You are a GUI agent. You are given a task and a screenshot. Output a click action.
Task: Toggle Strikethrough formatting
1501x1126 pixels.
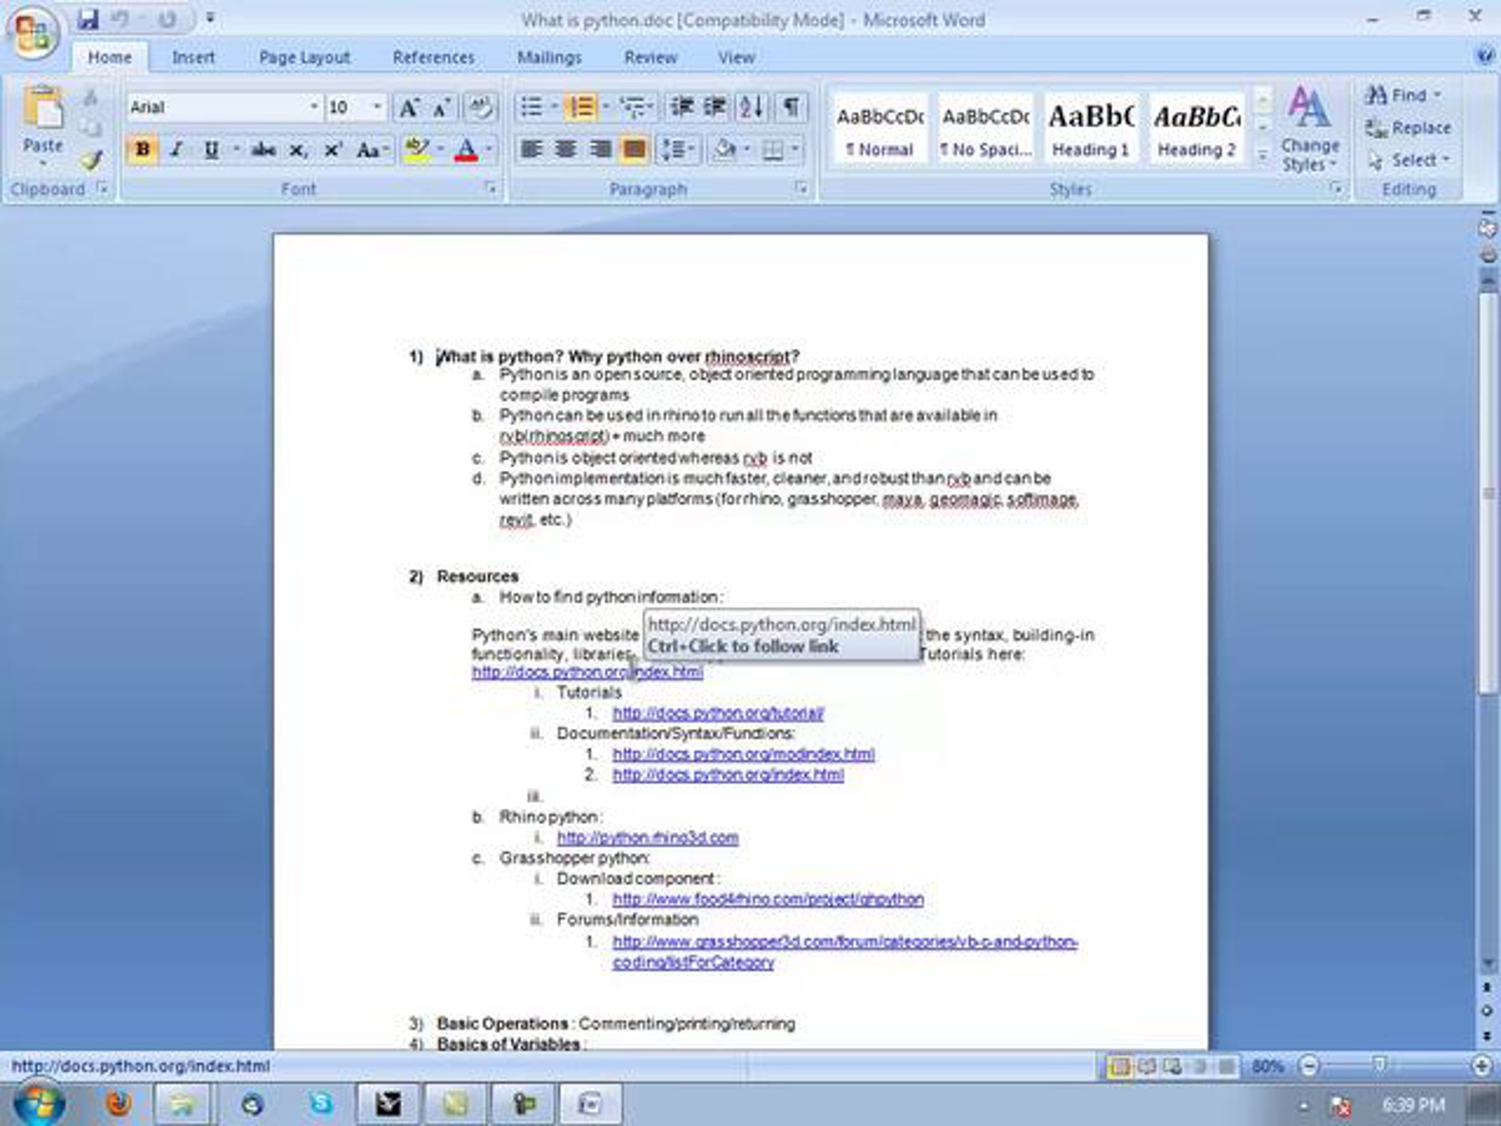[x=262, y=150]
